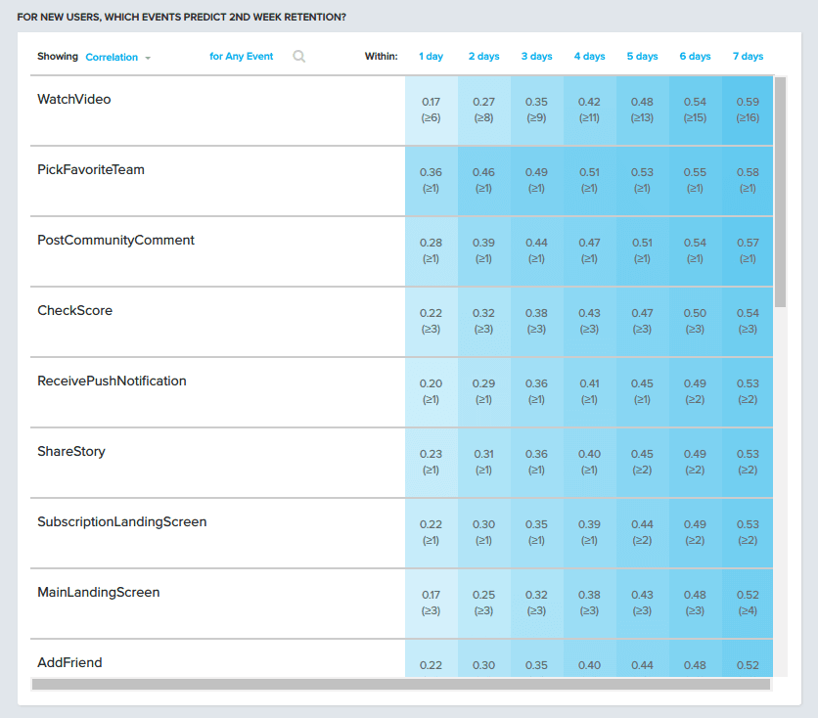
Task: Select the AddFriend event
Action: [x=69, y=663]
